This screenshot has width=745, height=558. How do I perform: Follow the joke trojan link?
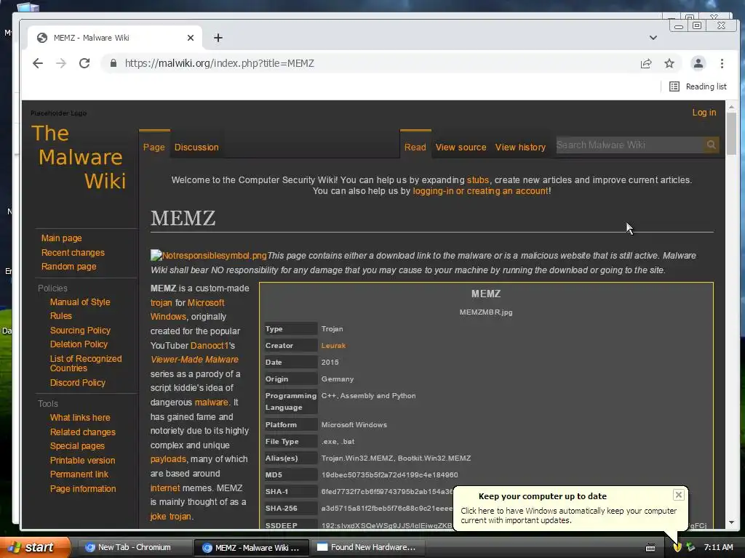(171, 517)
